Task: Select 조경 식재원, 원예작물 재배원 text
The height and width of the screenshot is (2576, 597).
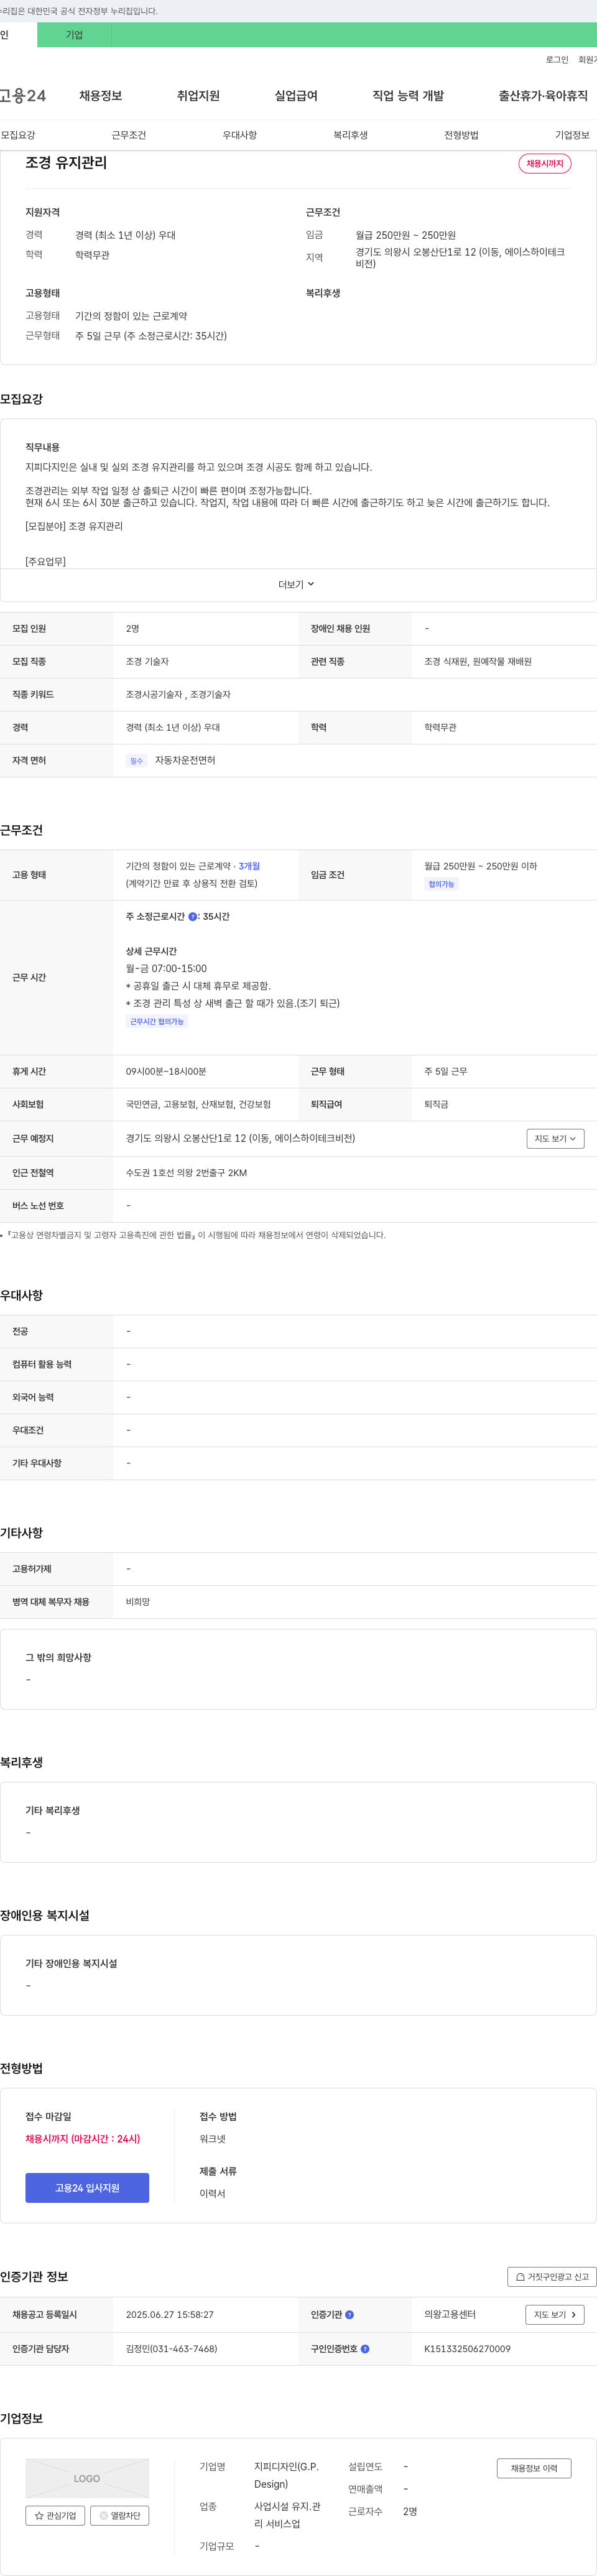Action: (x=478, y=662)
